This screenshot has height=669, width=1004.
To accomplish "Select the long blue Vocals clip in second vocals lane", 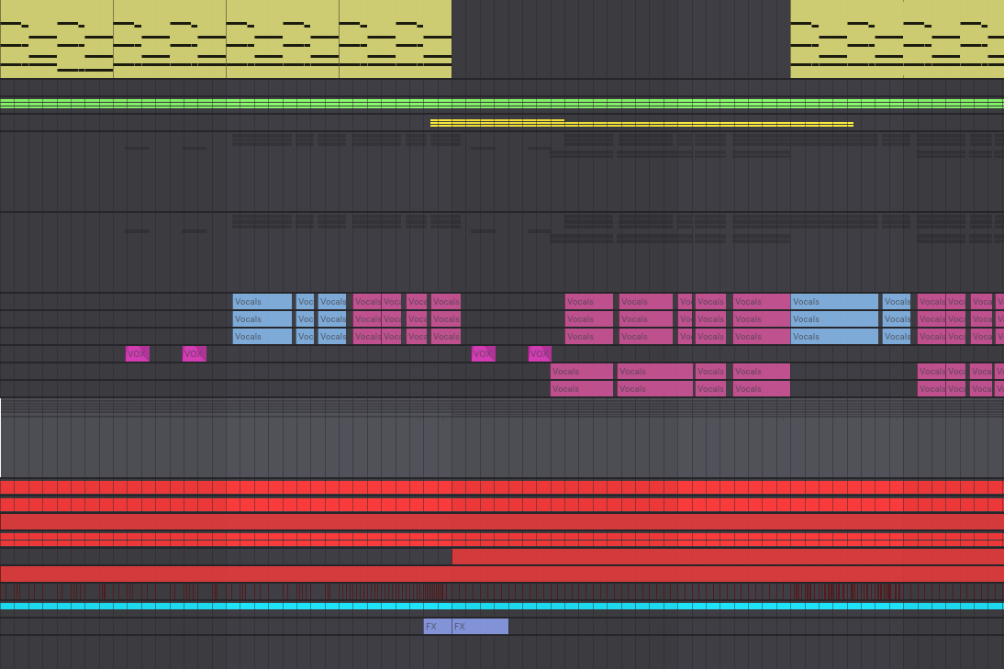I will pyautogui.click(x=834, y=318).
